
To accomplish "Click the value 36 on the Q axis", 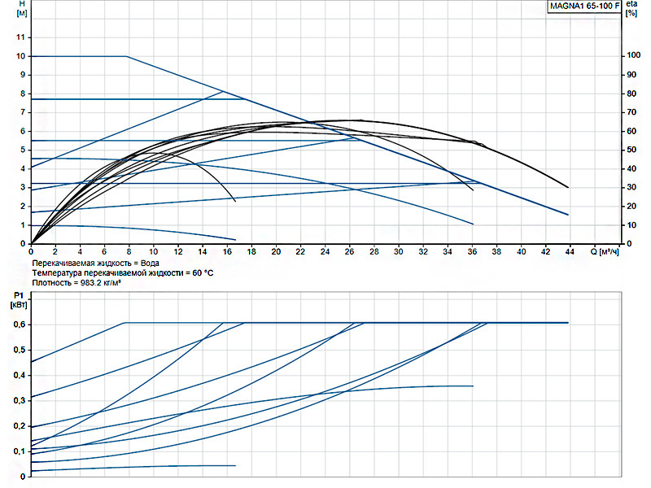I will [x=472, y=251].
